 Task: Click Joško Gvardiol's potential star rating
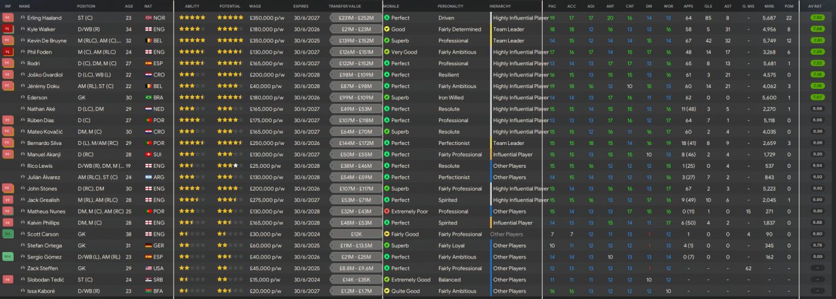pyautogui.click(x=229, y=74)
